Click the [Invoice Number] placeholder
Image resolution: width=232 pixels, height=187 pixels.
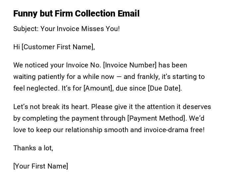point(130,65)
